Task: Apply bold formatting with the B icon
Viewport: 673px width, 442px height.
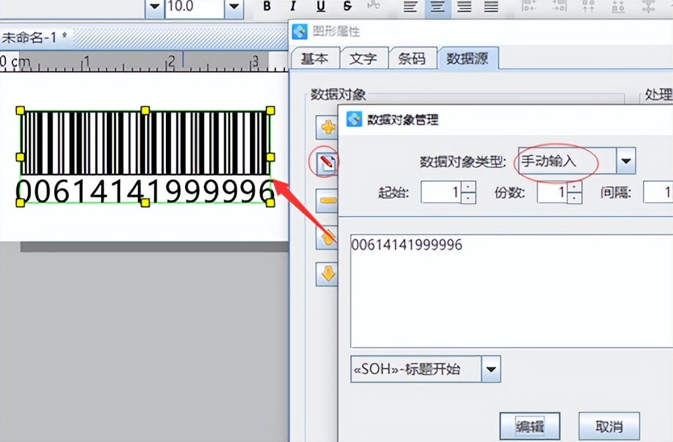Action: tap(266, 7)
